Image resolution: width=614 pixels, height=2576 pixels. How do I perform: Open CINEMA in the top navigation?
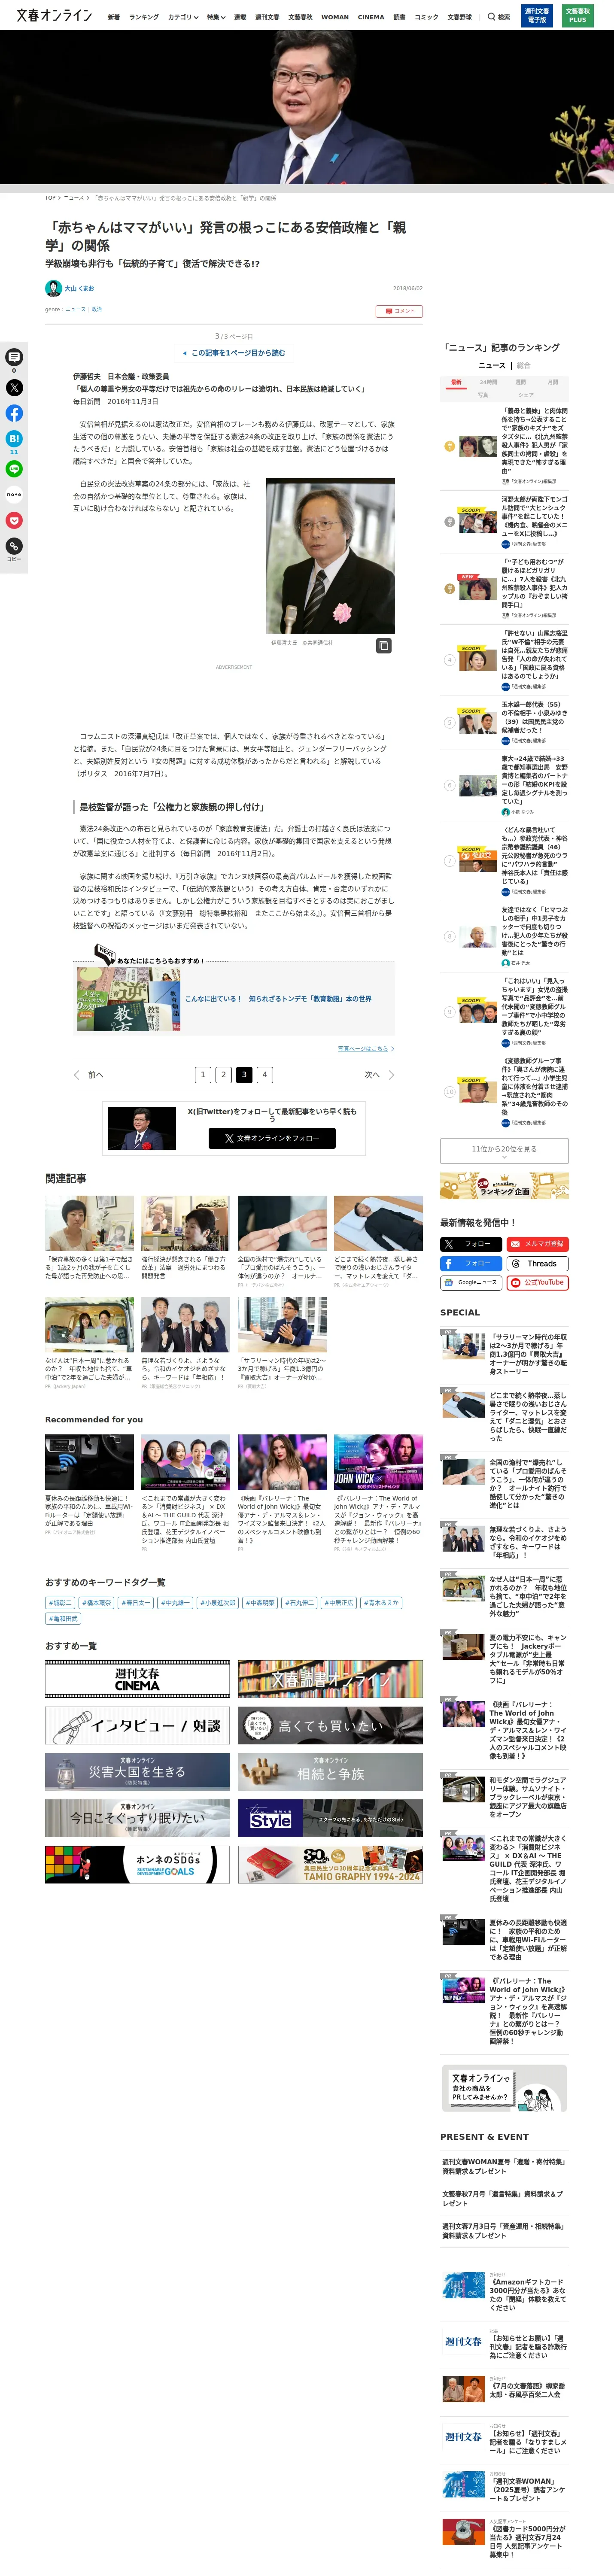click(x=371, y=17)
